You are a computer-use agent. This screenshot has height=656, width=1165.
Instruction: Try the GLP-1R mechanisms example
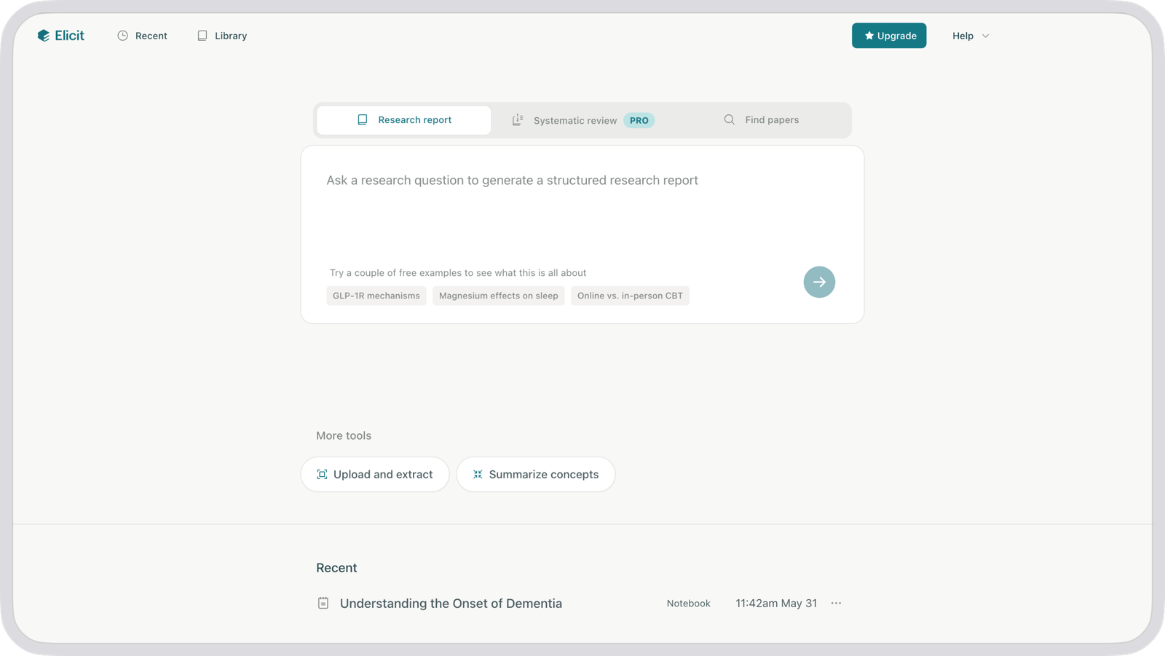376,296
